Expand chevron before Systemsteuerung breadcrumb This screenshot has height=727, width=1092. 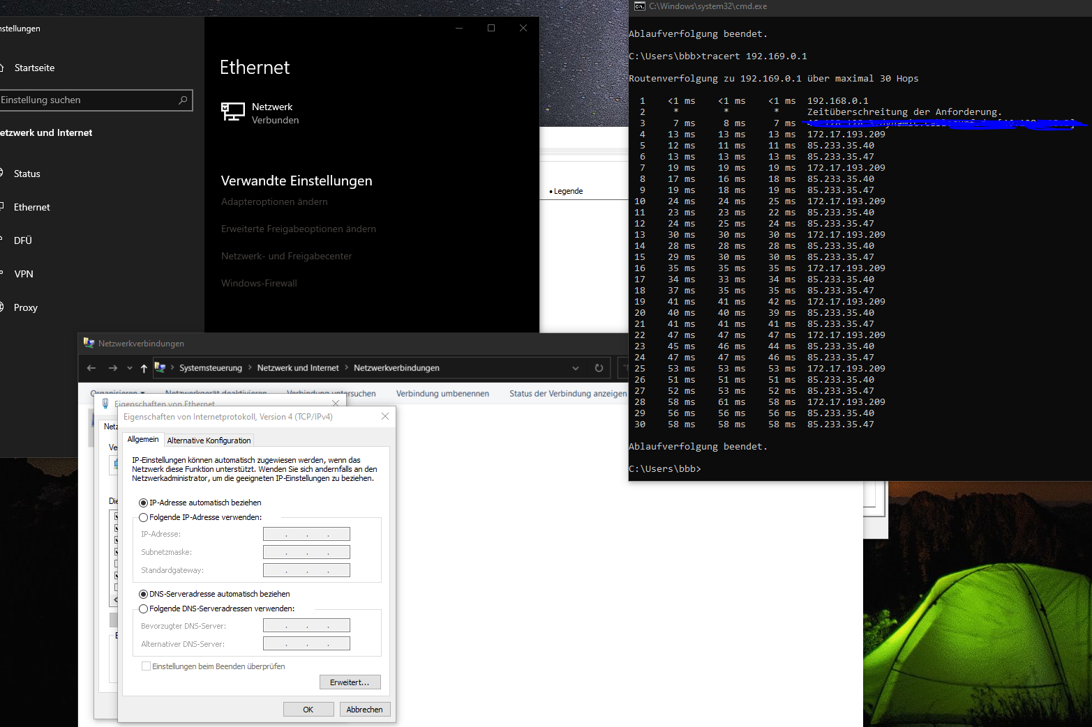pyautogui.click(x=172, y=368)
